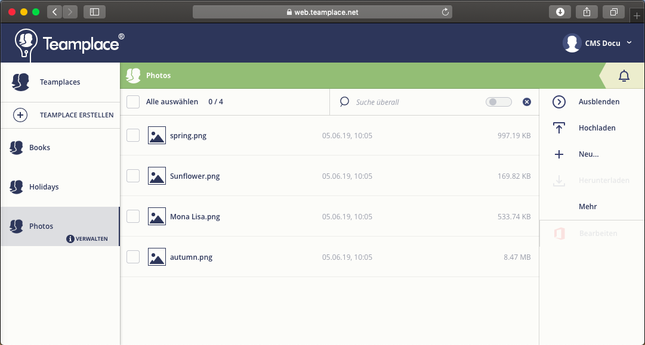
Task: Click the Herunterladen label
Action: pos(604,181)
